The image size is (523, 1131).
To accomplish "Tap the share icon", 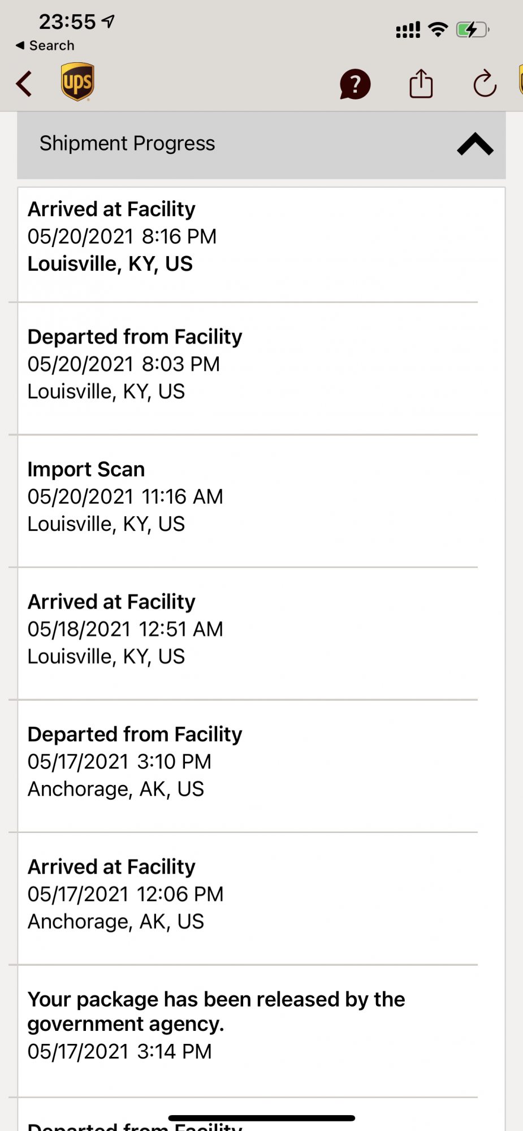I will click(421, 84).
